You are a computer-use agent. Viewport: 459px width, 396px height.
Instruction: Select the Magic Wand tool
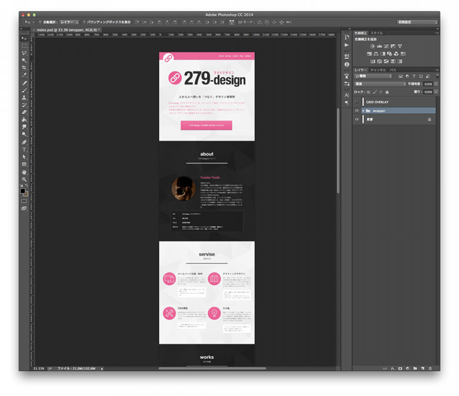(24, 60)
